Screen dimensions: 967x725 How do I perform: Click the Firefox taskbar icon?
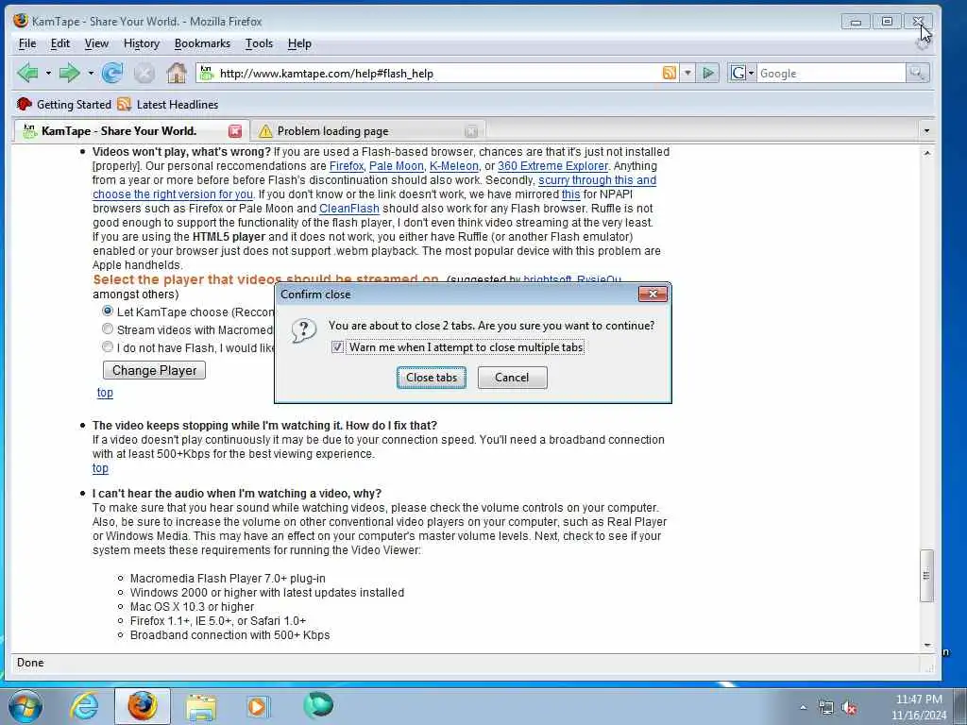tap(143, 706)
